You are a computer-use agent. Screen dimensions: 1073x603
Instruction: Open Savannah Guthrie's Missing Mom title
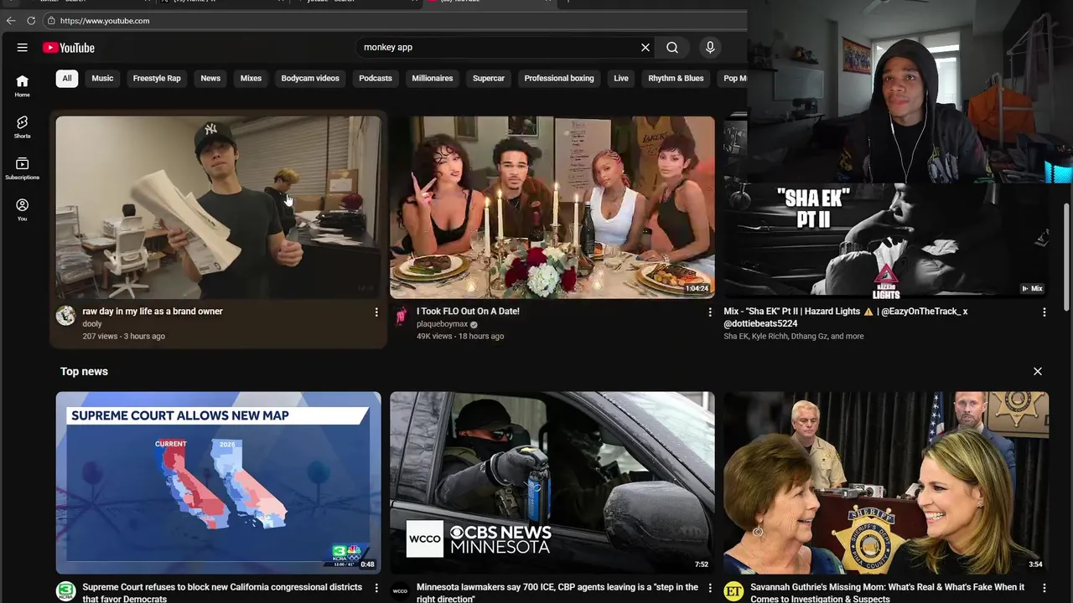(888, 593)
